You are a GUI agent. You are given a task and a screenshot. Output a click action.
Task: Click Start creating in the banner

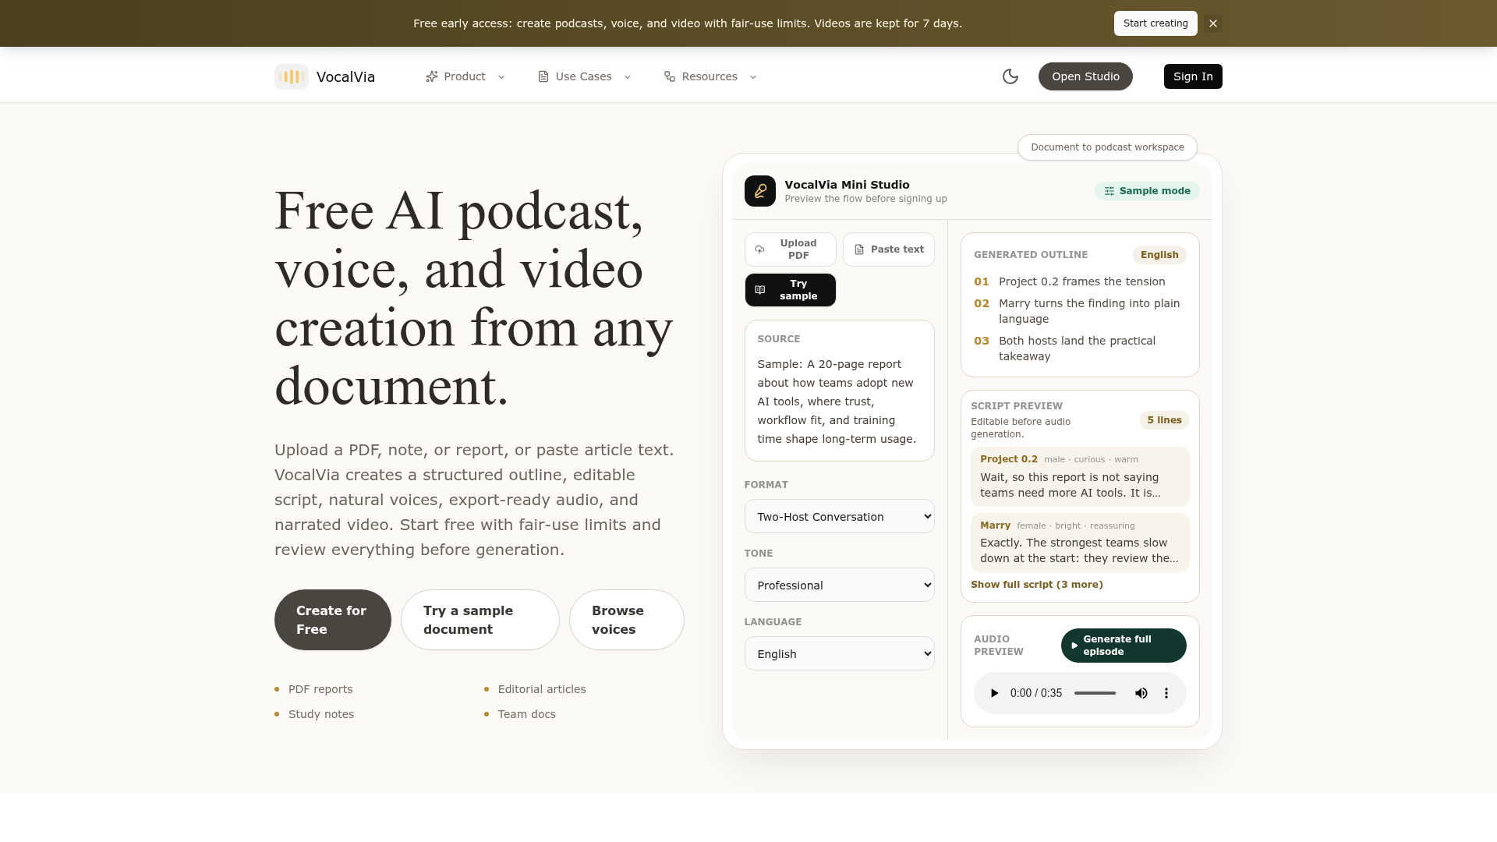click(x=1155, y=23)
